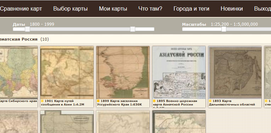Open the Выбор карты menu item
Image resolution: width=271 pixels, height=133 pixels.
[x=70, y=9]
